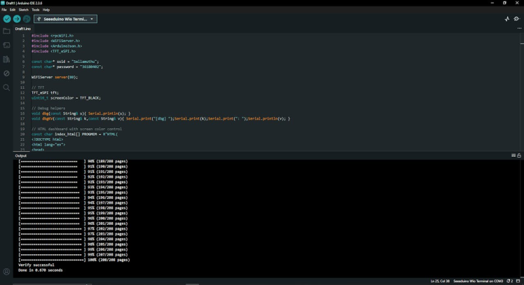Click line number 9 in the gutter

[x=23, y=77]
